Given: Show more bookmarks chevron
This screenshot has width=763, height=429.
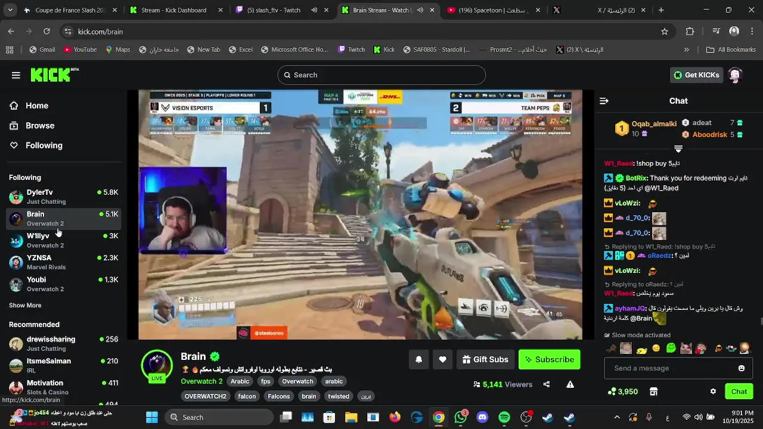Looking at the screenshot, I should (687, 49).
